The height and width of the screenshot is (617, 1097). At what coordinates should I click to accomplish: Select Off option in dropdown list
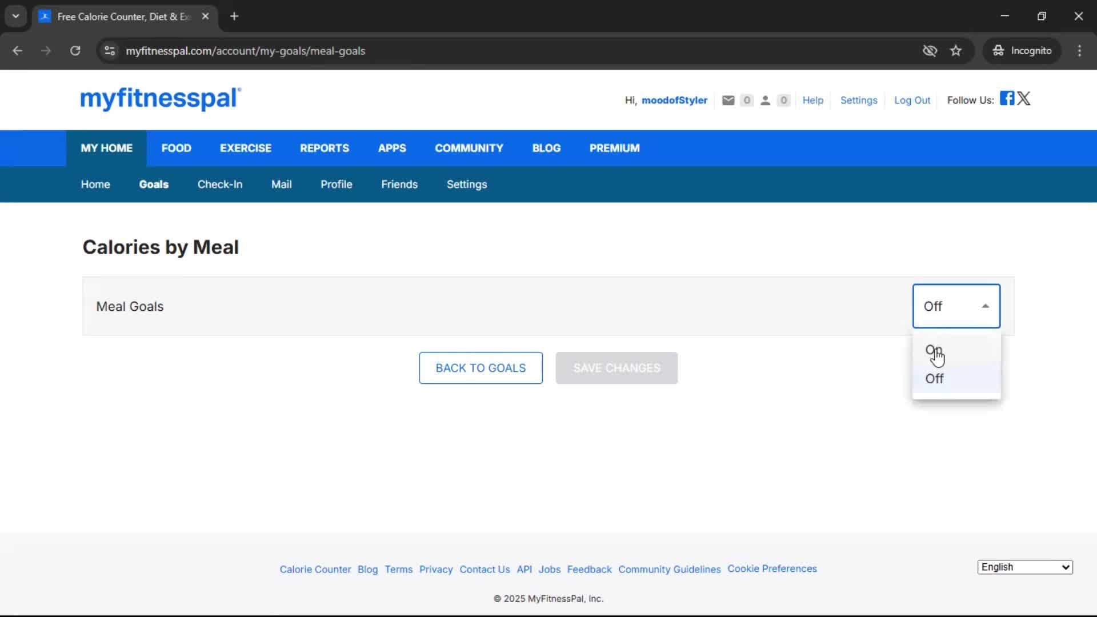(x=956, y=379)
